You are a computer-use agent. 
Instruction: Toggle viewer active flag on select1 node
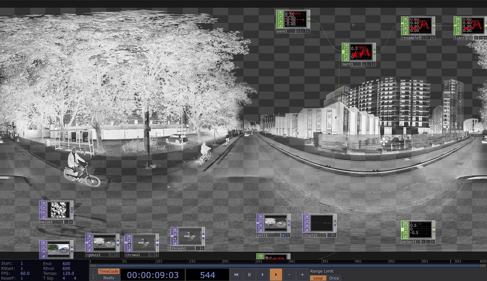(x=406, y=223)
